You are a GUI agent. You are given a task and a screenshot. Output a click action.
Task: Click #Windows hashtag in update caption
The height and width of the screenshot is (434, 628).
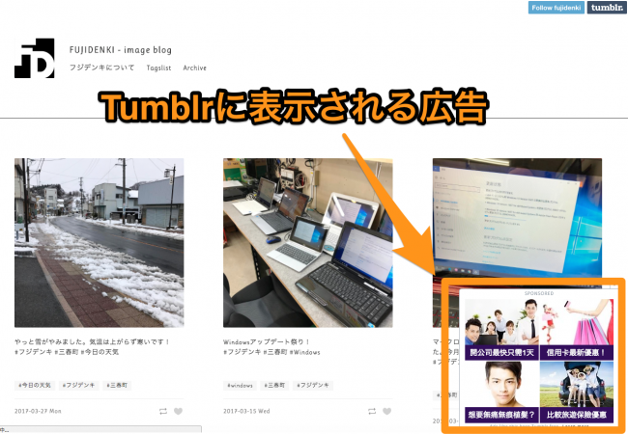coord(304,352)
